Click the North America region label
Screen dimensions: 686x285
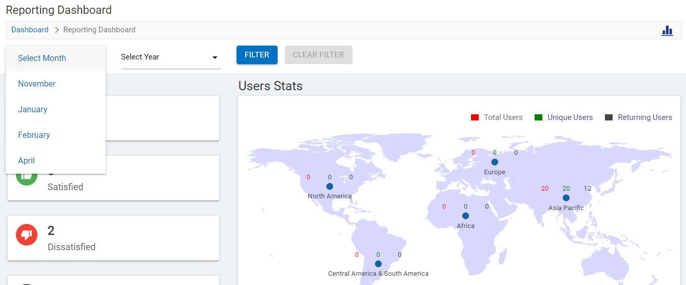pyautogui.click(x=330, y=196)
